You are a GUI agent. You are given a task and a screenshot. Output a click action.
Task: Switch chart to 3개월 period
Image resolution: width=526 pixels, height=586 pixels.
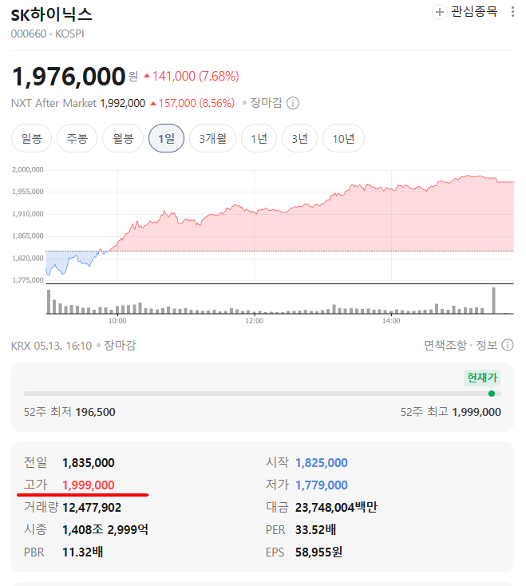(212, 139)
